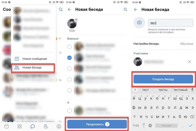The height and width of the screenshot is (131, 196).
Task: Choose Новая беседа from the popup menu
Action: point(33,68)
